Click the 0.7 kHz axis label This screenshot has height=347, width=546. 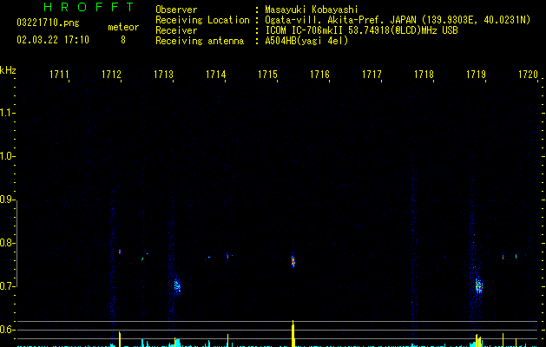tap(7, 286)
